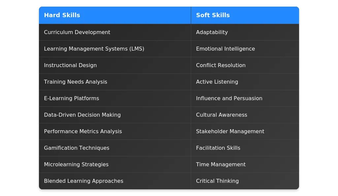Click the Gamification Techniques entry
The height and width of the screenshot is (196, 338).
[x=77, y=148]
